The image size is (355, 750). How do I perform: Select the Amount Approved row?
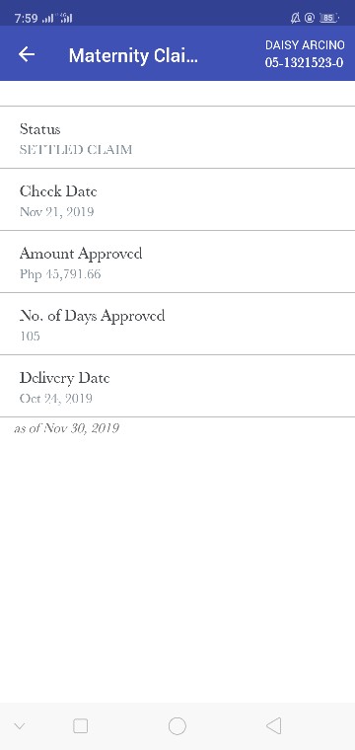pos(177,262)
